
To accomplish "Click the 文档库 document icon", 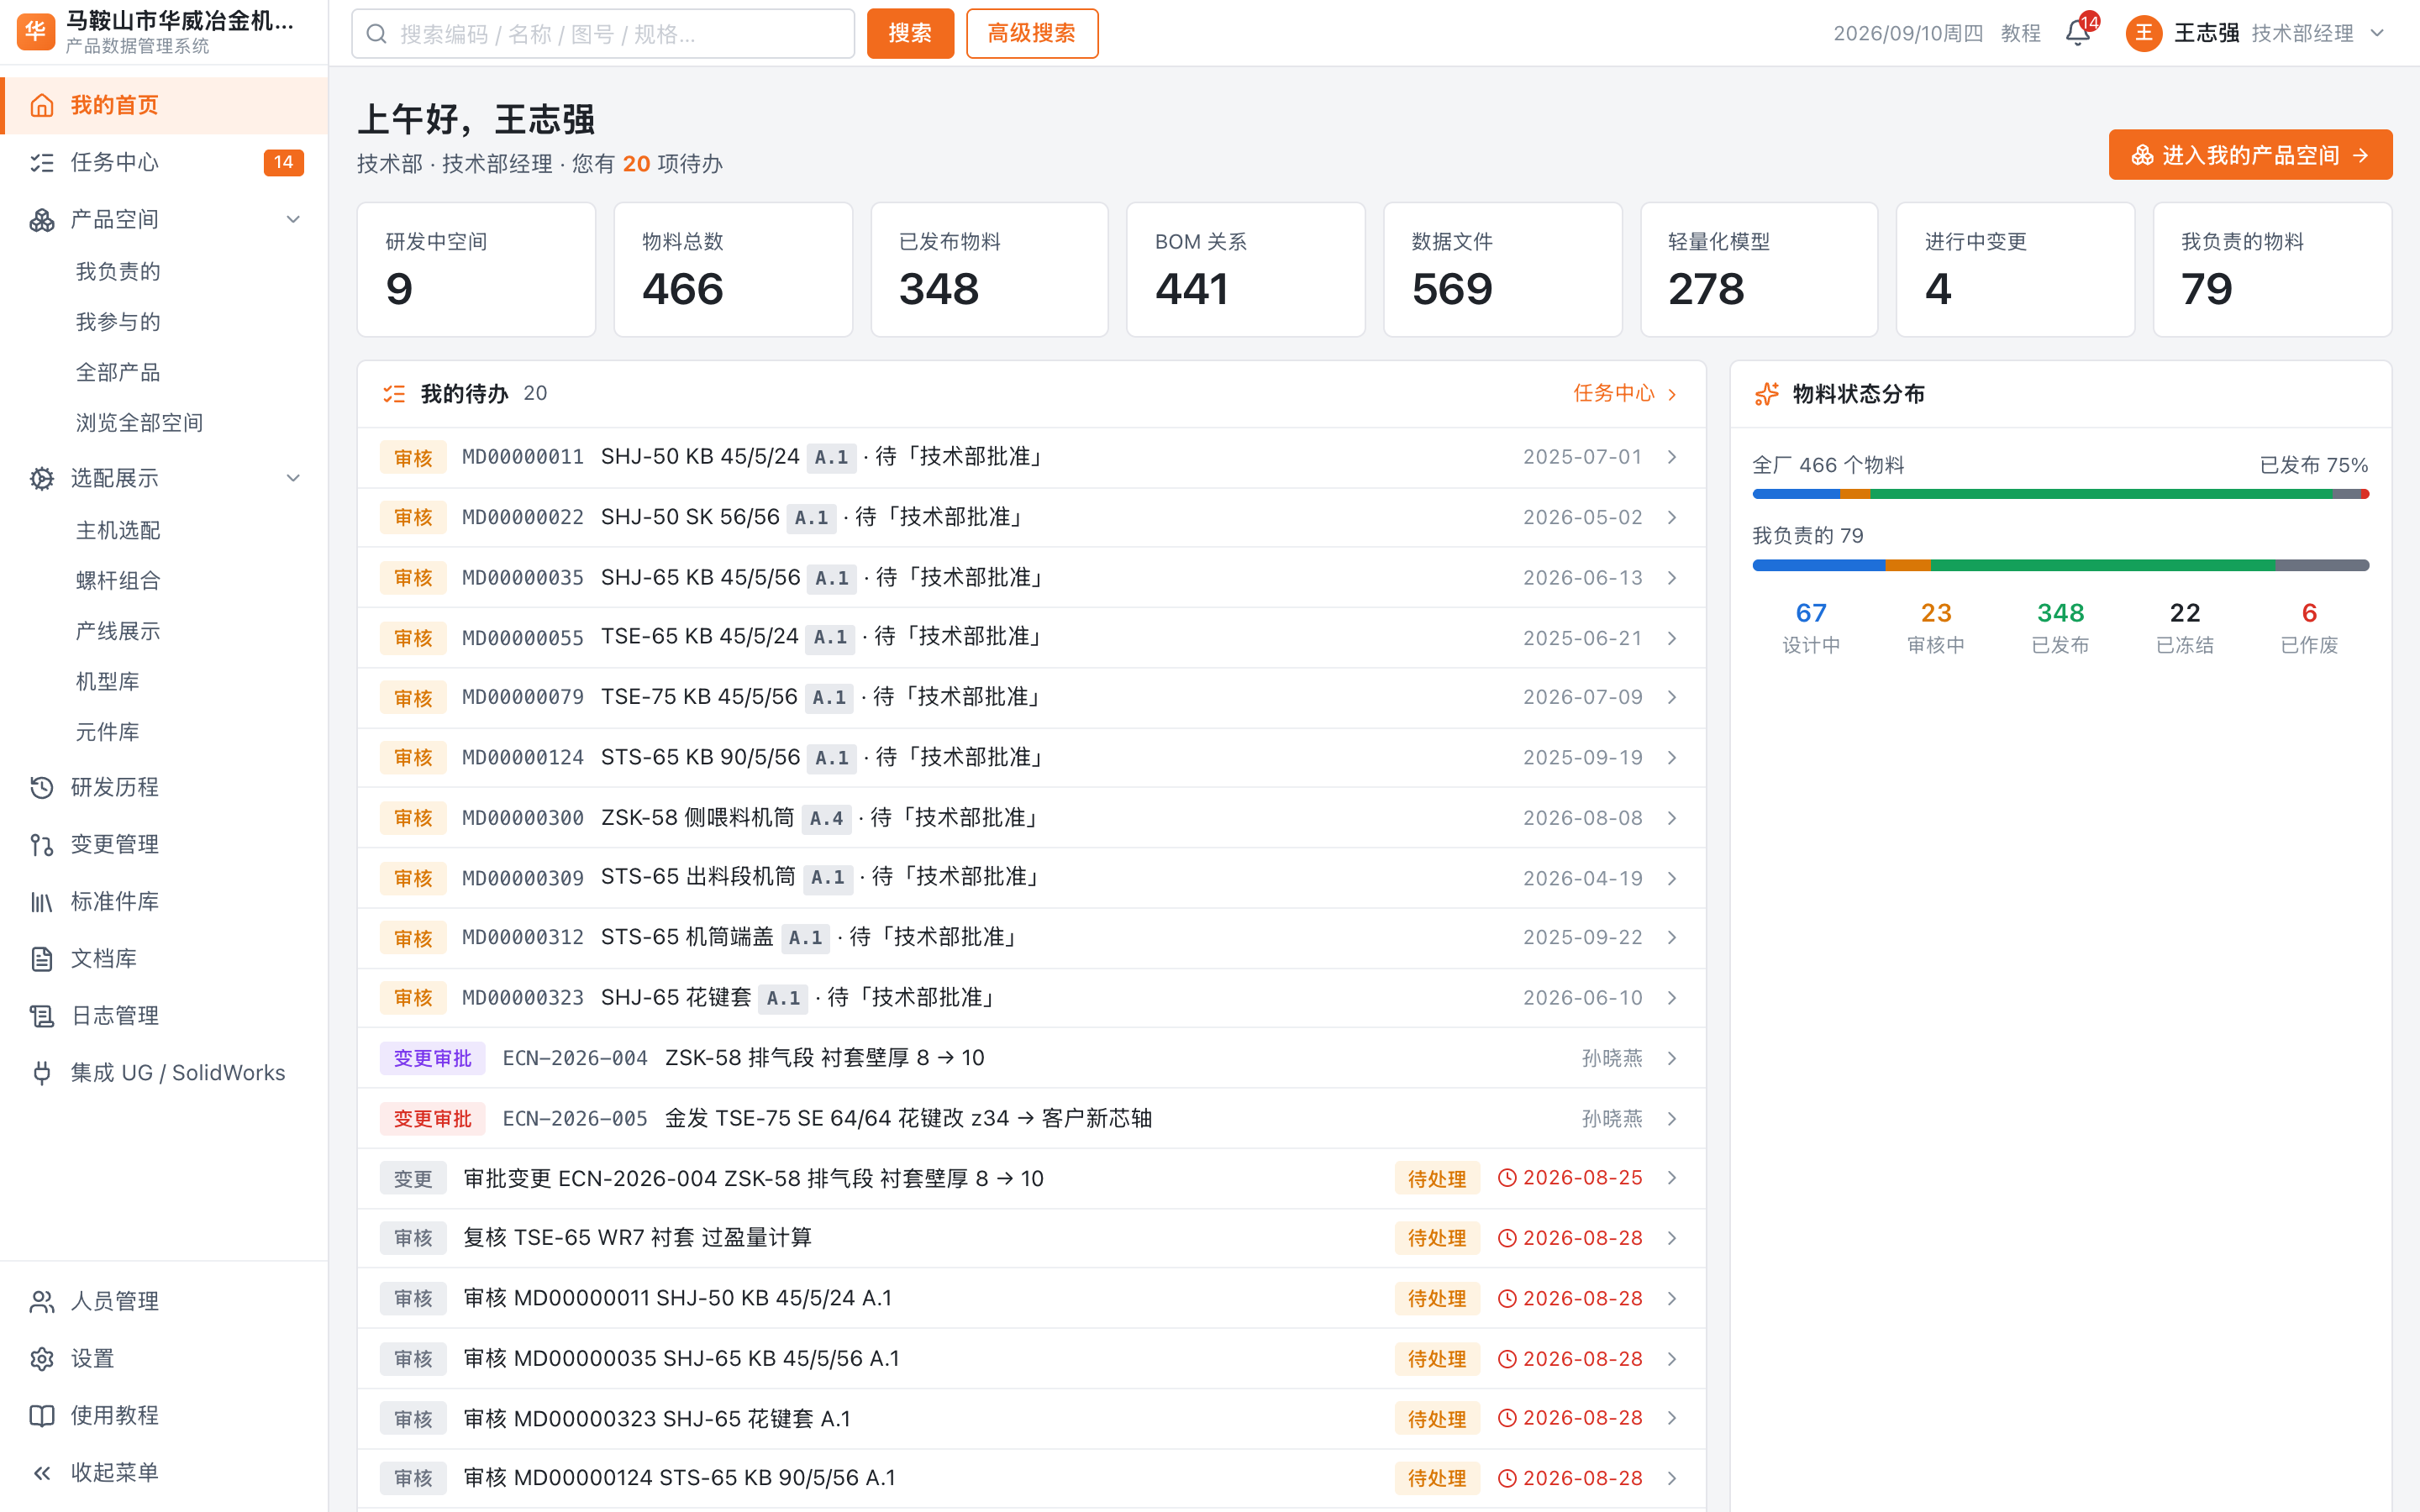I will coord(42,958).
